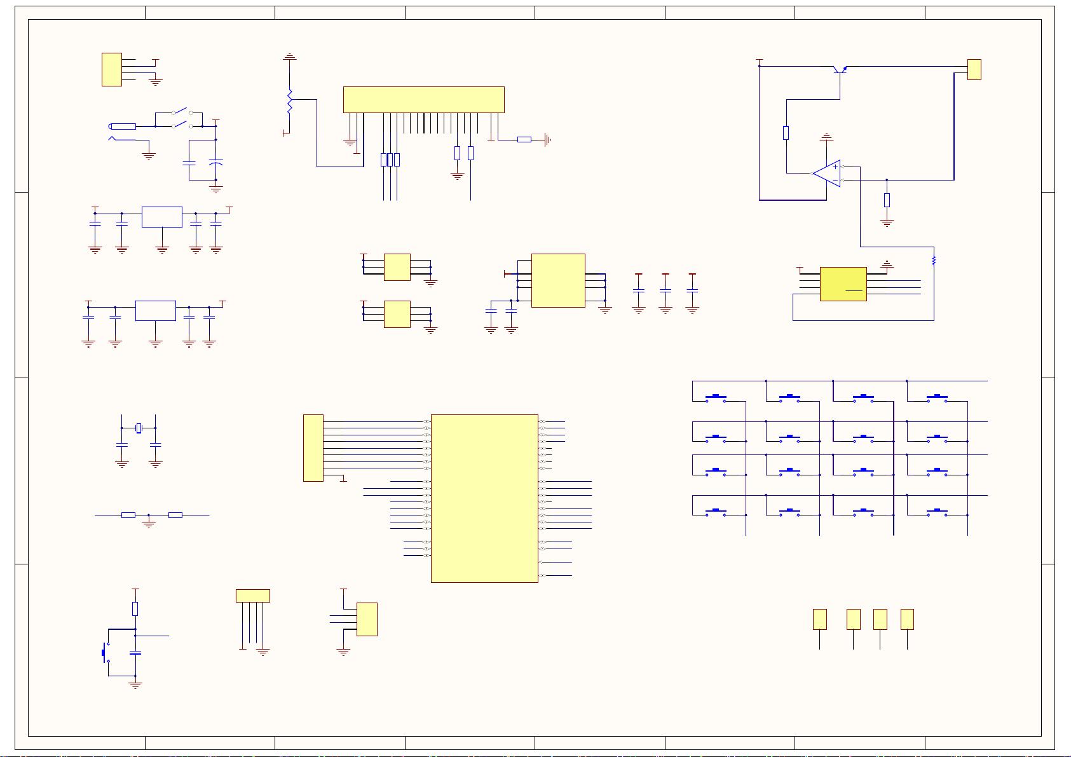Click the potentiometer symbol beside the display header
Viewport: 1071px width, 757px height.
pyautogui.click(x=289, y=102)
